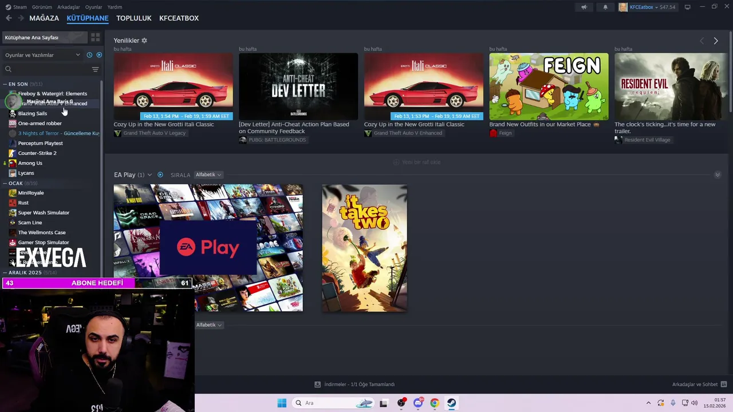Select The Wellmonts Case in library list

[42, 232]
